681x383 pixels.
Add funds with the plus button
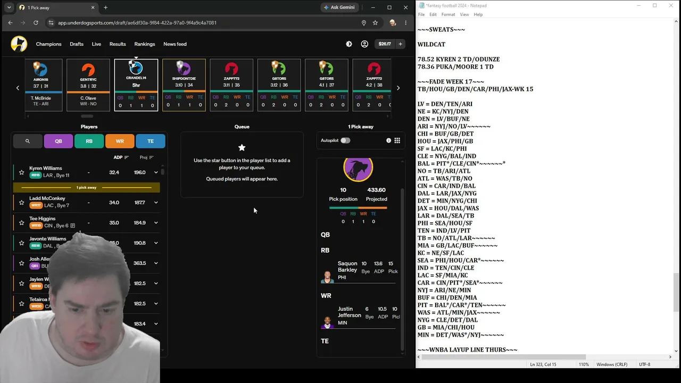[x=400, y=44]
